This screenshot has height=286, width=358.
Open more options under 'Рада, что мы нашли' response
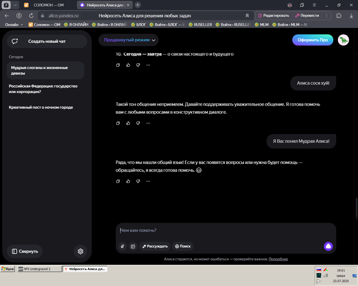pos(148,181)
